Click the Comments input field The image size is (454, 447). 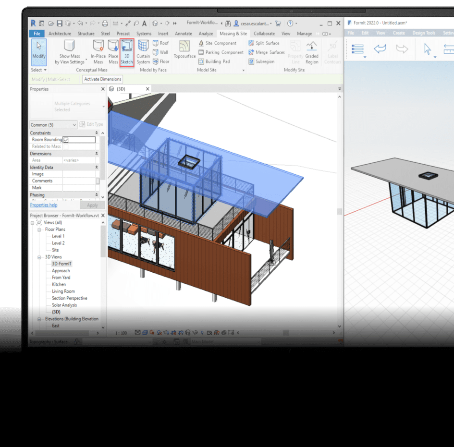(79, 181)
